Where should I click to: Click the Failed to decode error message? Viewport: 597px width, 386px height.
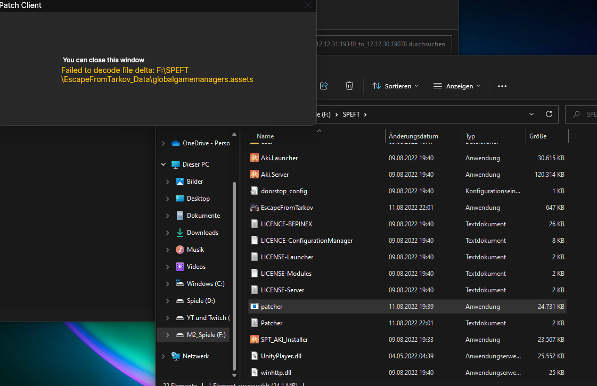pyautogui.click(x=157, y=75)
